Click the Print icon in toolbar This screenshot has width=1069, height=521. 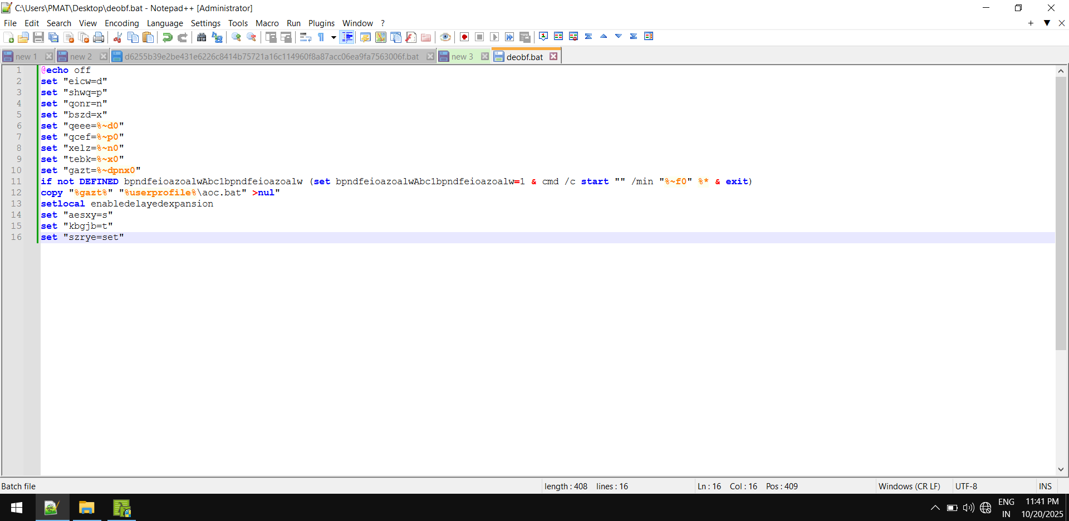click(99, 37)
